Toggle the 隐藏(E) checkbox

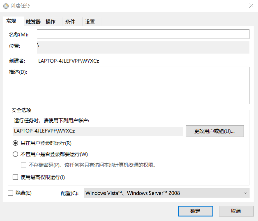click(10, 193)
